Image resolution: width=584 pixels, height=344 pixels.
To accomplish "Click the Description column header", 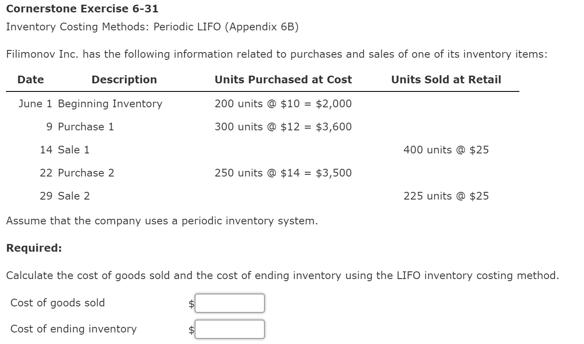I will click(124, 79).
